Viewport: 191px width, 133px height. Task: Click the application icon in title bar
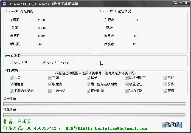click(4, 4)
